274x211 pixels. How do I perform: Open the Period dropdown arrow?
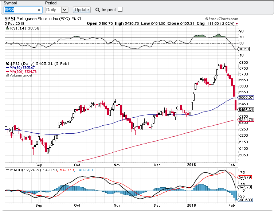click(64, 10)
